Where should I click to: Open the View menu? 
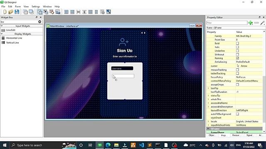26,7
